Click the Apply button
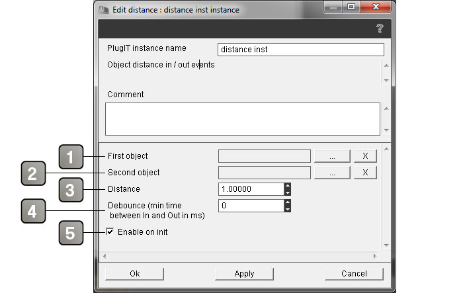The width and height of the screenshot is (463, 293). coord(244,274)
